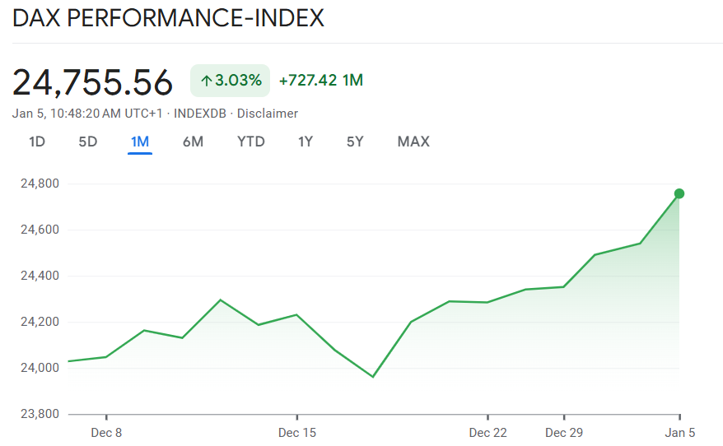
Task: Click the green endpoint dot on chart
Action: pos(679,193)
